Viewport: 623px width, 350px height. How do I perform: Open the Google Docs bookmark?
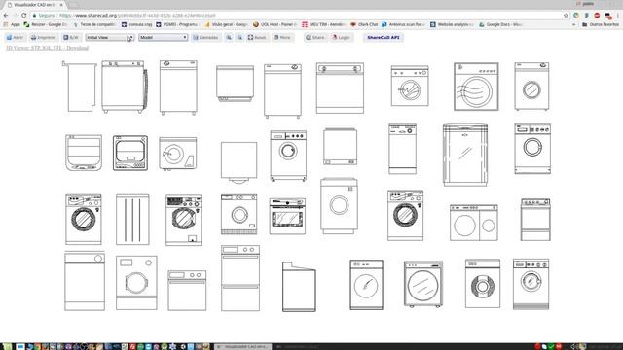(x=500, y=24)
